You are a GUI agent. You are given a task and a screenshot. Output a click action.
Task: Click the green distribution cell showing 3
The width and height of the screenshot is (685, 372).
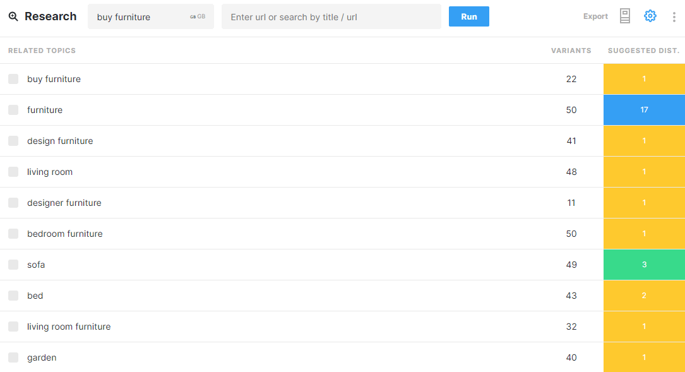pyautogui.click(x=644, y=265)
